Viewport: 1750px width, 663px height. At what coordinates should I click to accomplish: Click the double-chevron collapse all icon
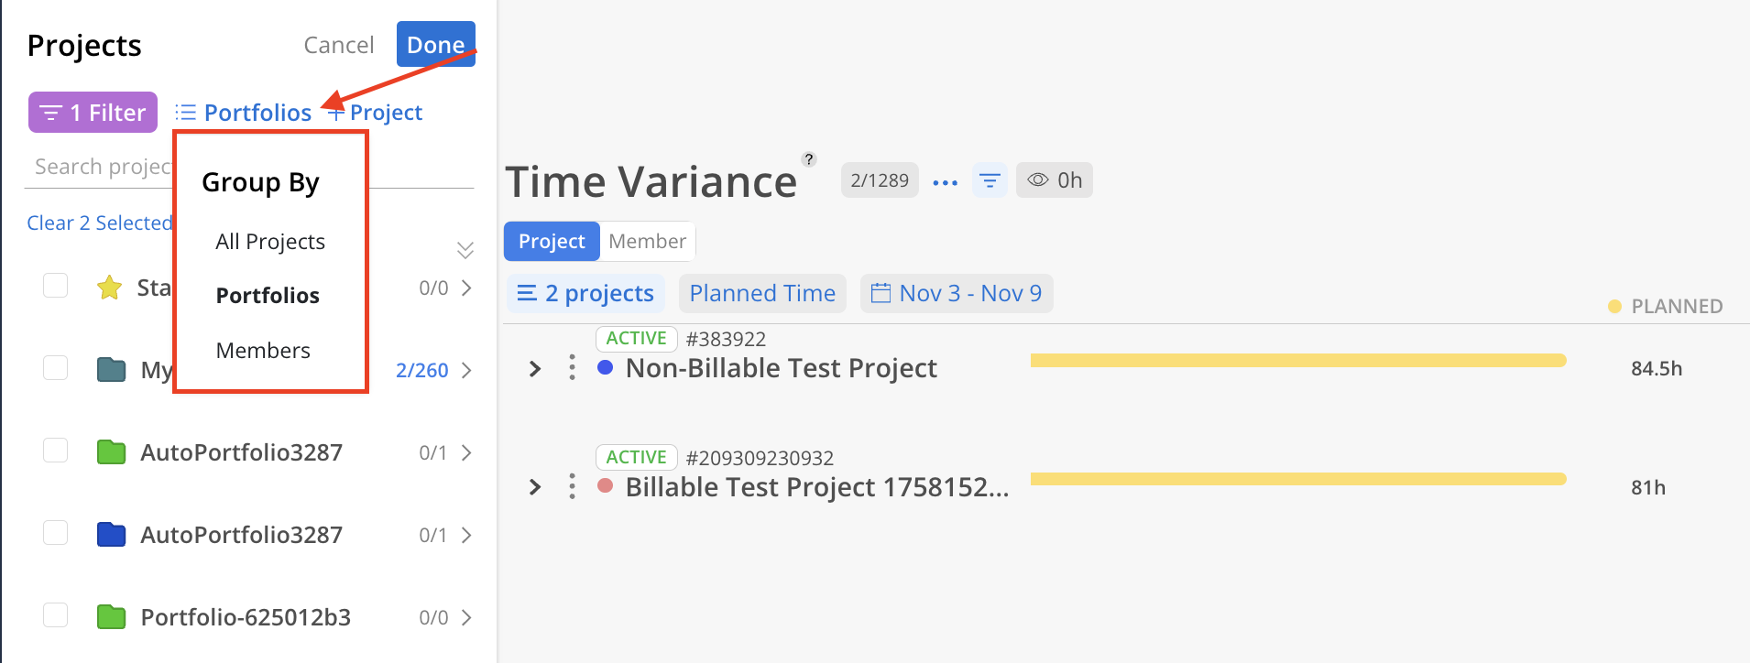[x=465, y=250]
